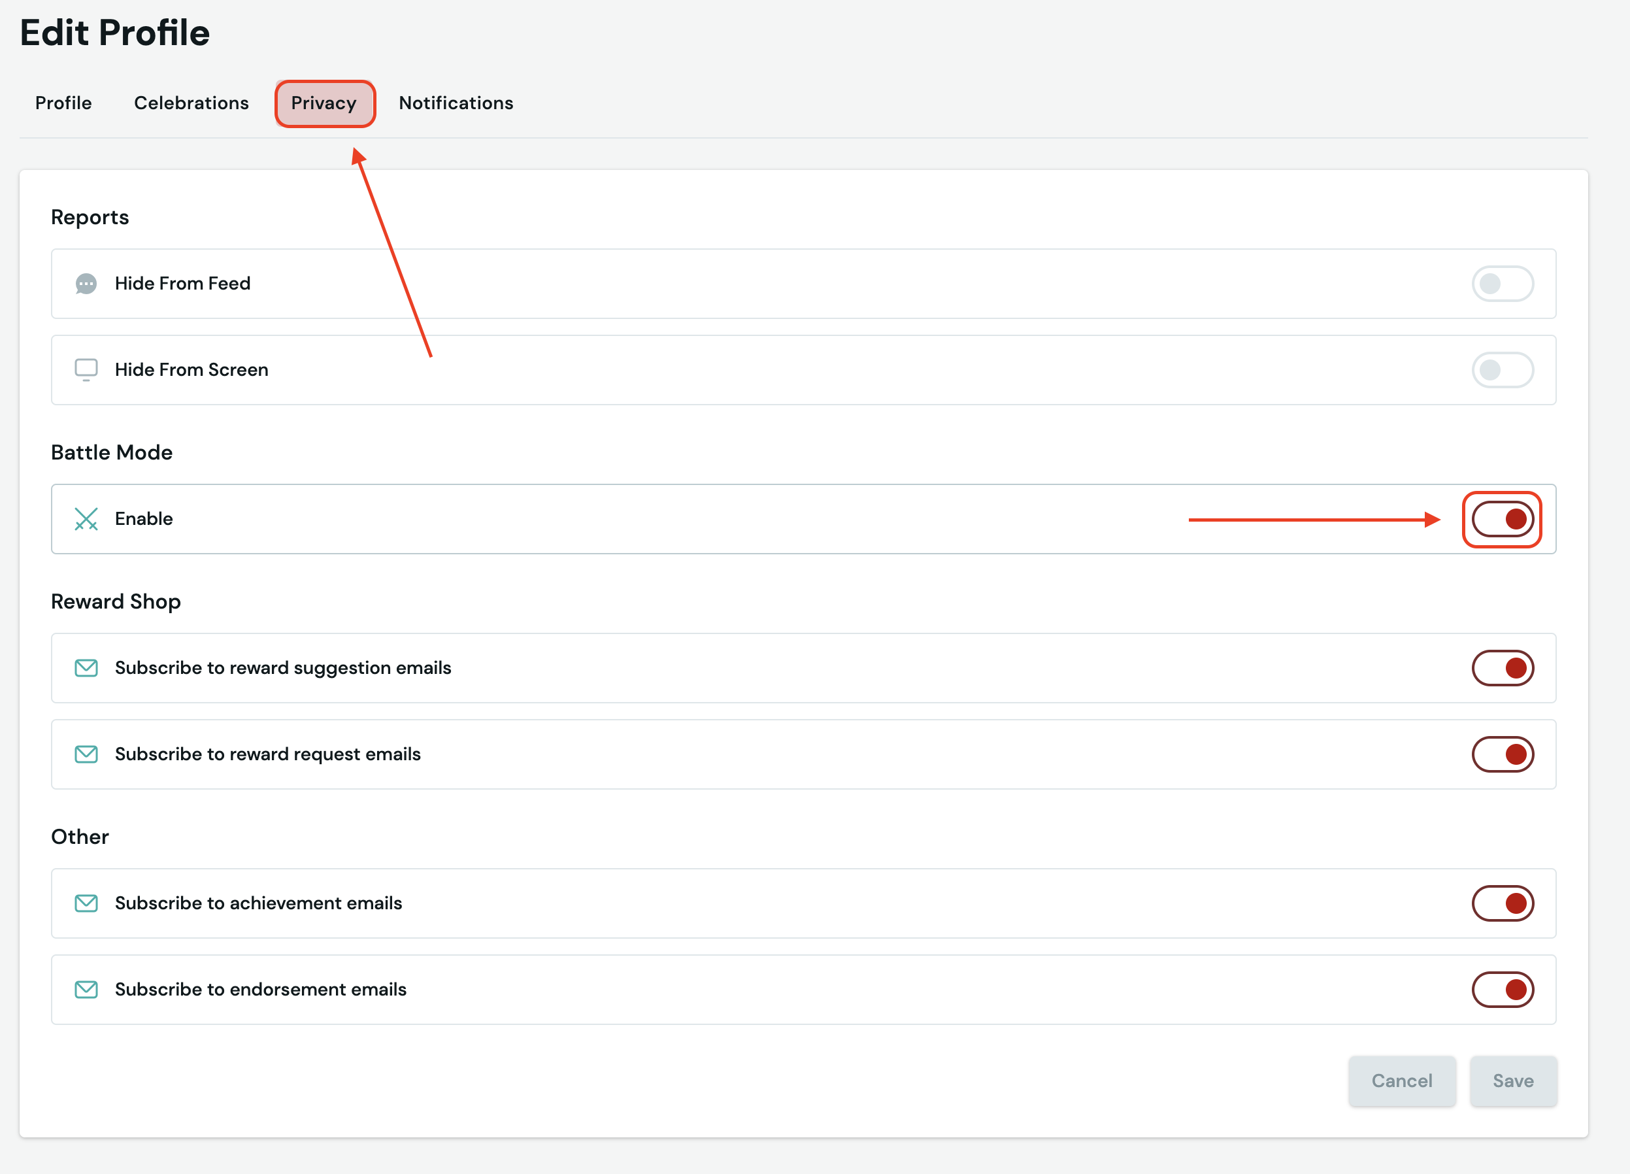
Task: Turn on the Hide From Feed toggle
Action: (x=1502, y=284)
